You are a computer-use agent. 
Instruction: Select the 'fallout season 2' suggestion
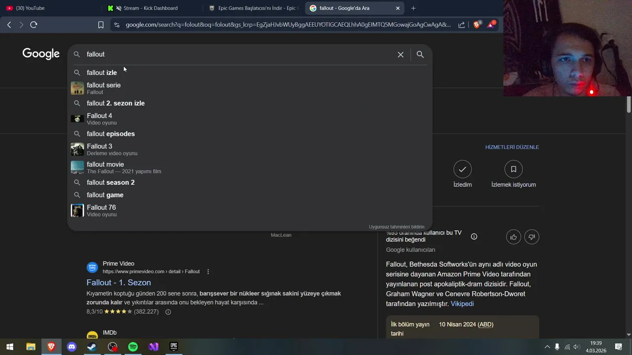[x=250, y=182]
